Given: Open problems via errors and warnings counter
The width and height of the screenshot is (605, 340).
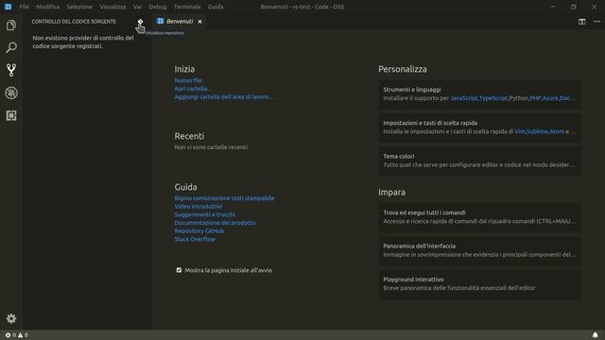Looking at the screenshot, I should click(17, 335).
